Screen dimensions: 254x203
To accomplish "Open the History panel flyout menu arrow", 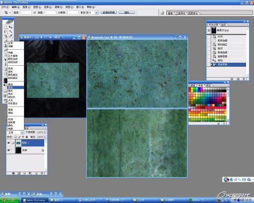I will click(x=248, y=24).
